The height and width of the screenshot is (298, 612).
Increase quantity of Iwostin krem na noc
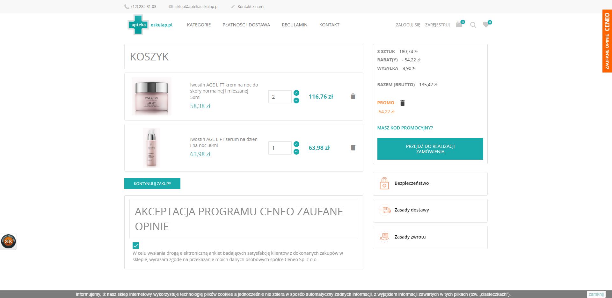click(x=296, y=93)
